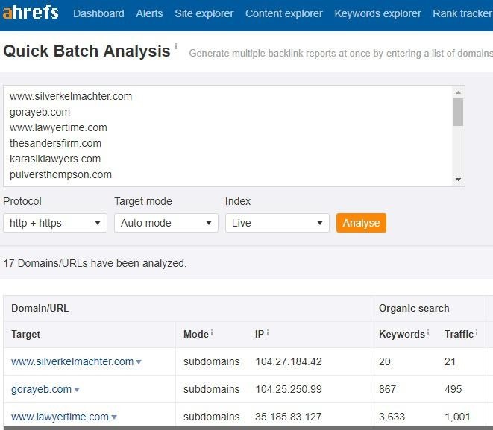Viewport: 493px width, 430px height.
Task: Sort by the Keywords column header
Action: tap(402, 334)
